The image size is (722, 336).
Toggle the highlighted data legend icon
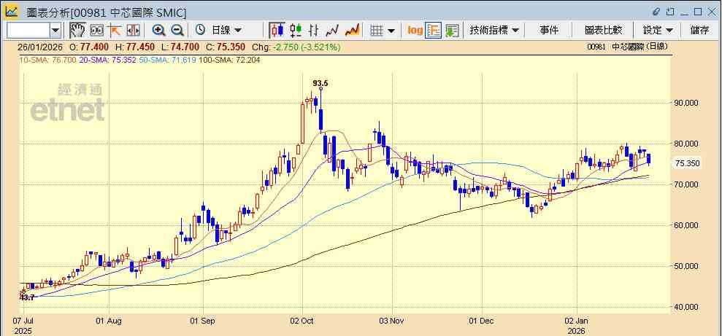coord(434,31)
